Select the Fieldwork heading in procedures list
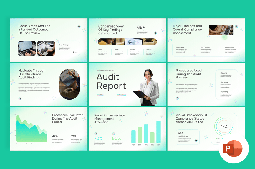Image resolution: width=255 pixels, height=169 pixels. tap(224, 82)
